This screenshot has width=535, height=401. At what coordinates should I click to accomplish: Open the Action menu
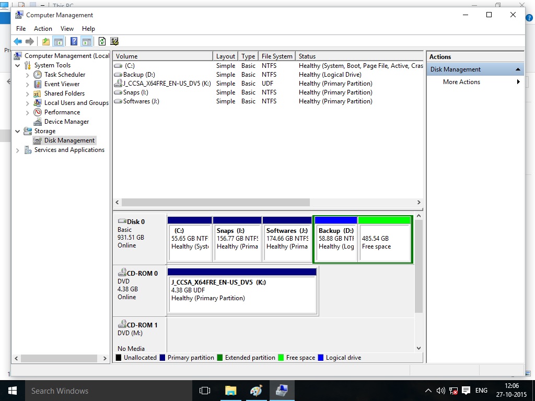click(x=43, y=29)
